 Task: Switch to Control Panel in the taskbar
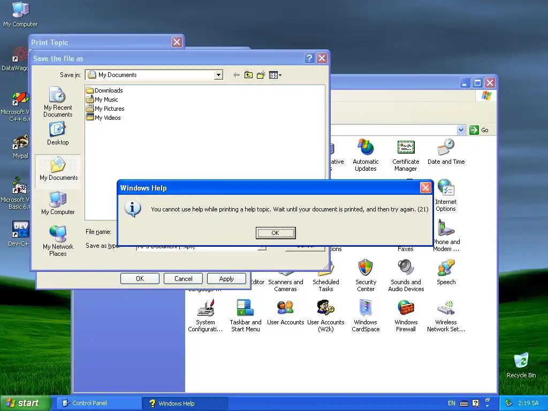[99, 403]
